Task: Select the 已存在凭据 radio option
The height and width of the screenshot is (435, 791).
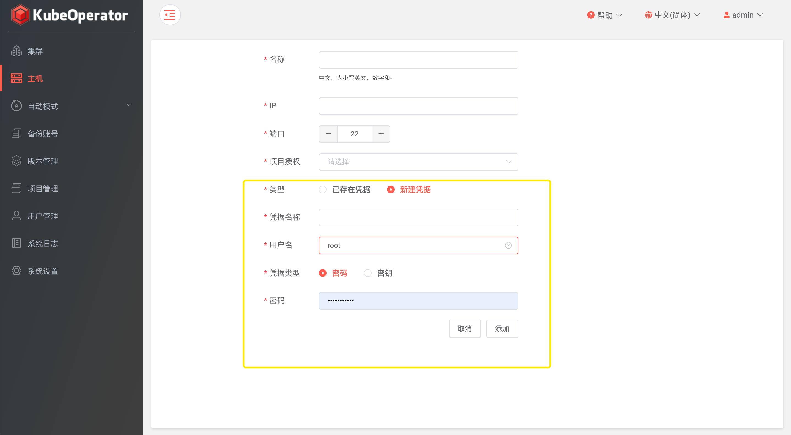Action: [x=345, y=189]
